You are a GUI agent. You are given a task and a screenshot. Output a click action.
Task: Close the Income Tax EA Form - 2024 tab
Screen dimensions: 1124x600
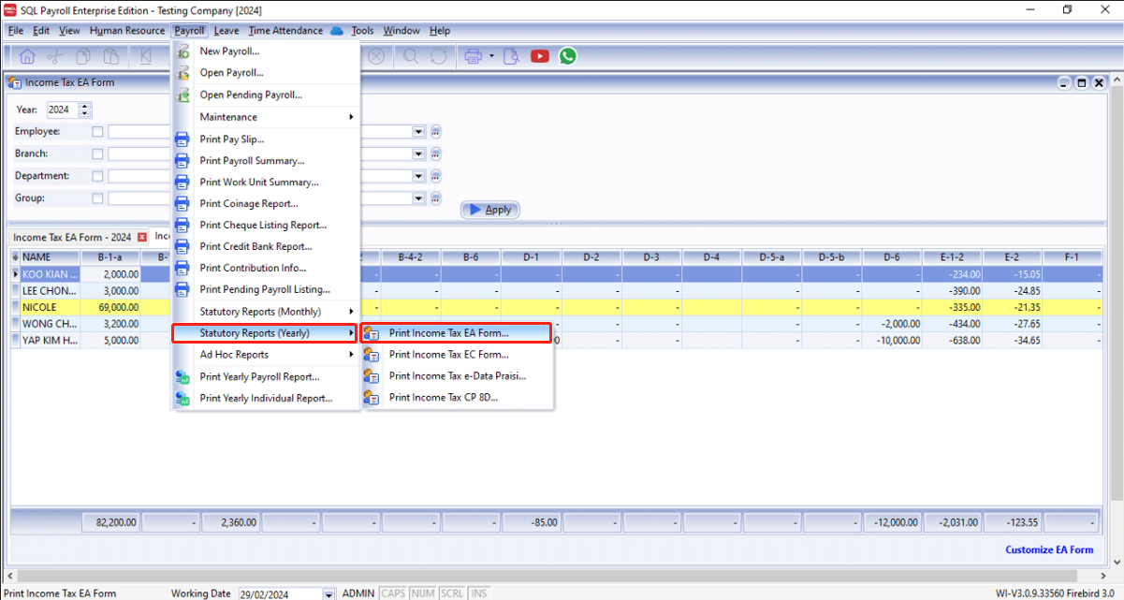142,238
